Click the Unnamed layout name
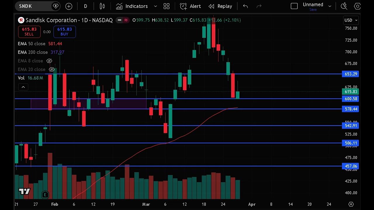 pyautogui.click(x=313, y=4)
